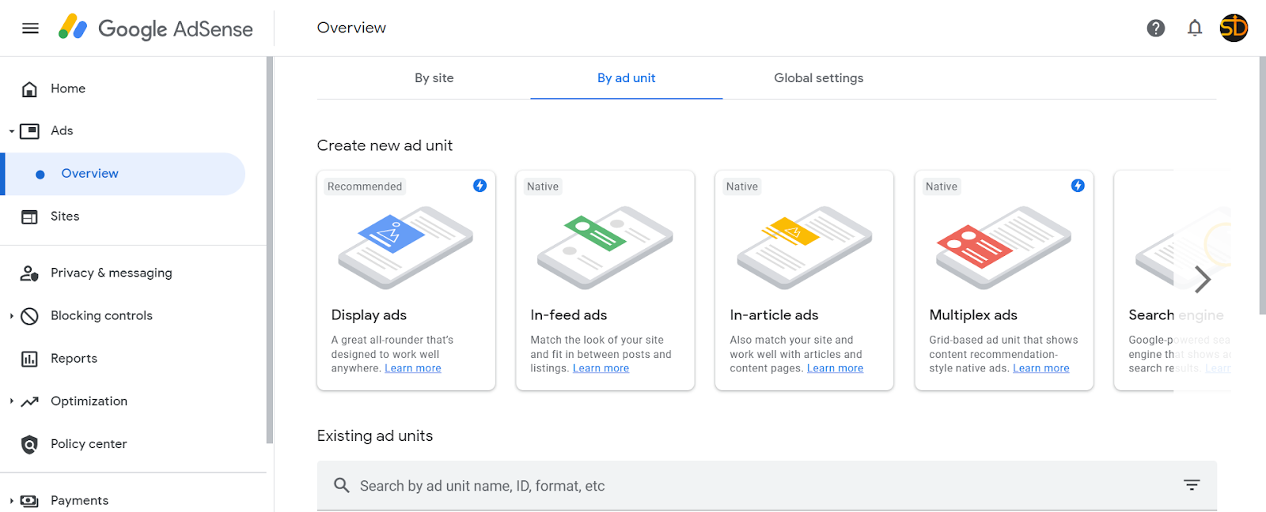Expand the Payments arrow
Viewport: 1266px width, 512px height.
[11, 501]
